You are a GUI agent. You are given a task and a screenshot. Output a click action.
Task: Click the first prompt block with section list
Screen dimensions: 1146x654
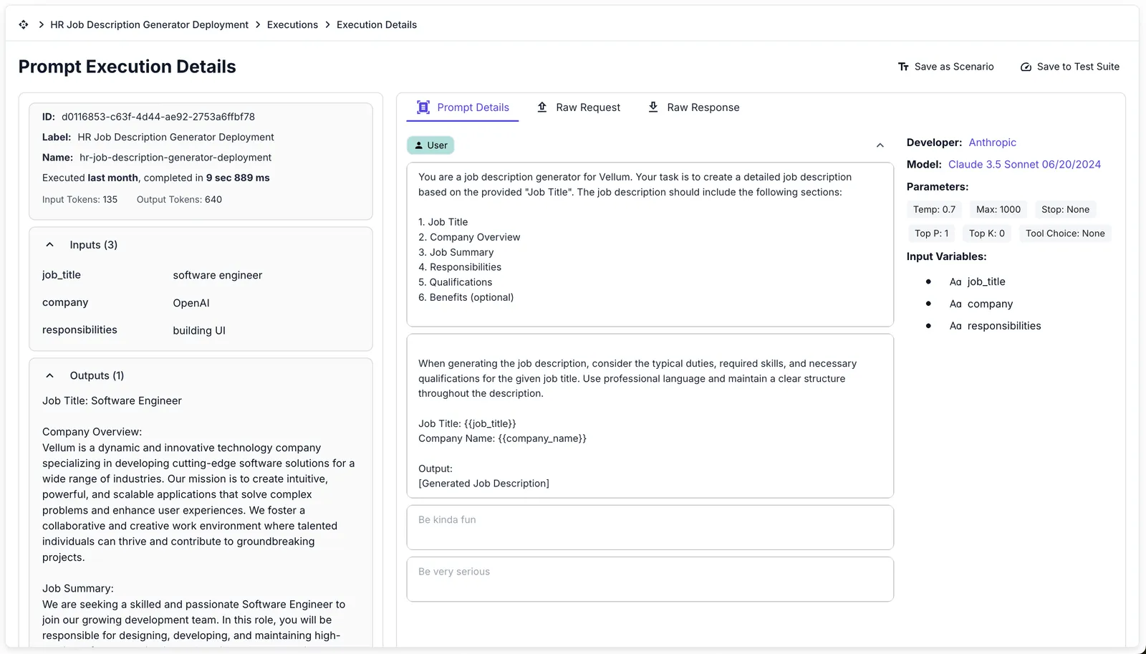click(650, 245)
